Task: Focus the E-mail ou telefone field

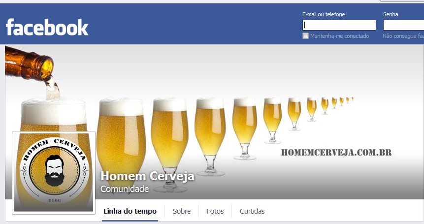Action: (339, 25)
